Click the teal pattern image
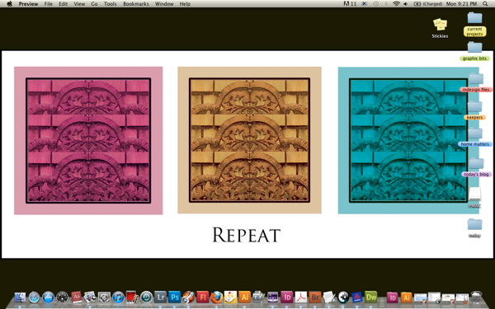The width and height of the screenshot is (495, 309). coord(408,140)
